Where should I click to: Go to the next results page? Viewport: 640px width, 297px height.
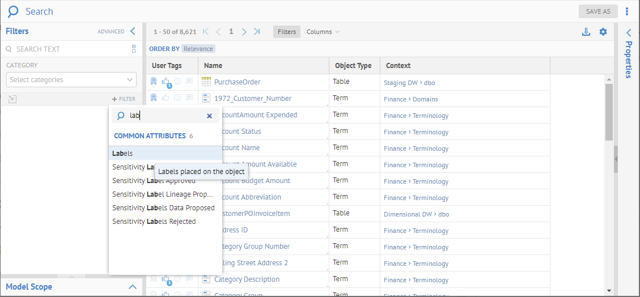244,32
